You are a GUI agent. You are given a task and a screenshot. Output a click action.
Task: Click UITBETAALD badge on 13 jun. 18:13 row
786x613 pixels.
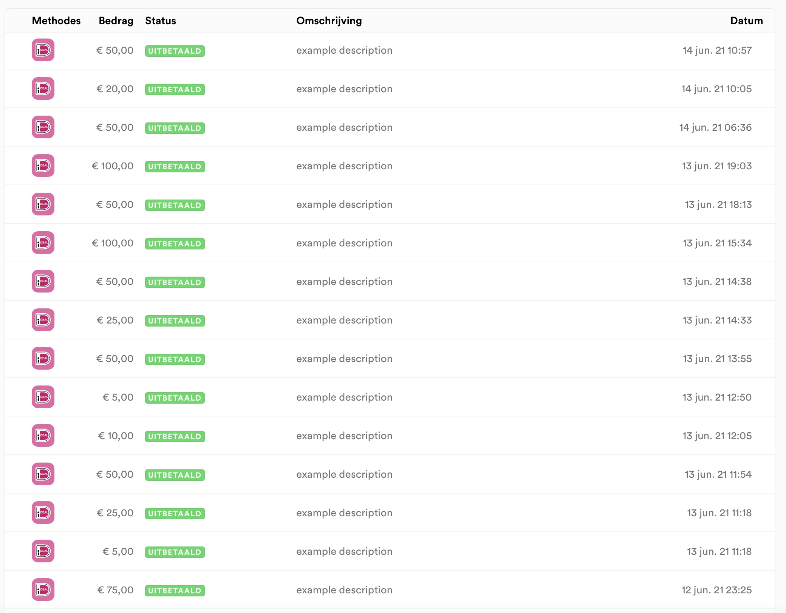[175, 205]
